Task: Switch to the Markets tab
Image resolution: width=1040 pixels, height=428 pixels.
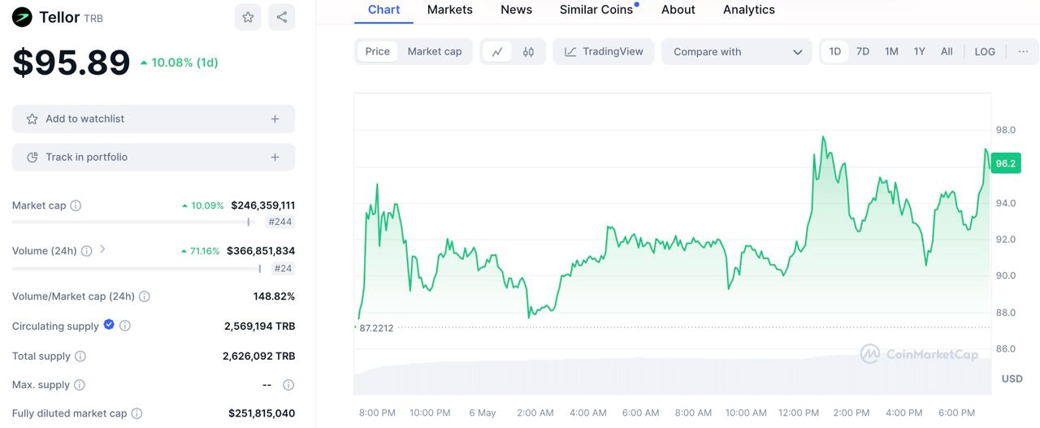Action: pos(449,10)
